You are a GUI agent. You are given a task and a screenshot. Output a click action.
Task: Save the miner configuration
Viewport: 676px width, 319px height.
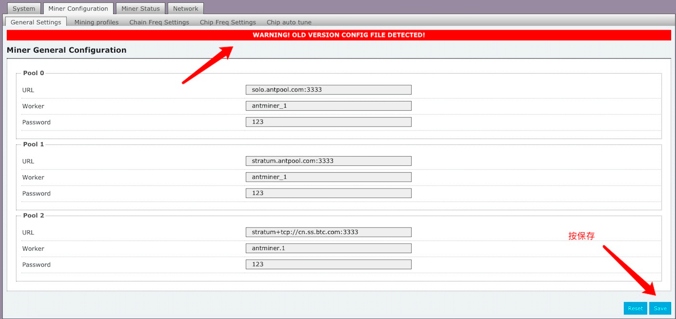click(x=660, y=308)
